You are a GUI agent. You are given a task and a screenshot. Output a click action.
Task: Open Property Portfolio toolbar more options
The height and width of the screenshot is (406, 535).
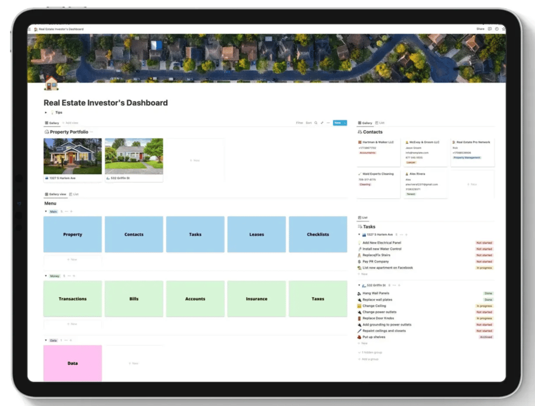click(x=328, y=123)
